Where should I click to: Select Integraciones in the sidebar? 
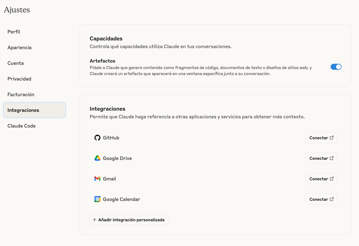(x=23, y=110)
